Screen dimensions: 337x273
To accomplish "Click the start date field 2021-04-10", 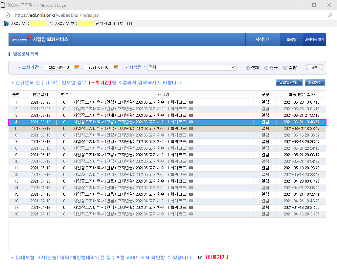I will coord(59,67).
